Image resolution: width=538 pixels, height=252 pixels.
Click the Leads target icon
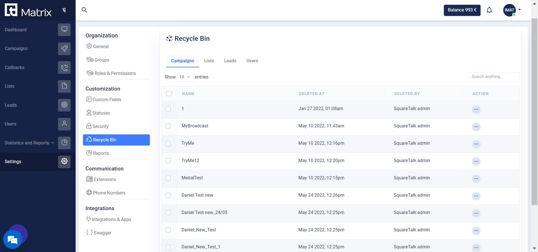pyautogui.click(x=64, y=105)
